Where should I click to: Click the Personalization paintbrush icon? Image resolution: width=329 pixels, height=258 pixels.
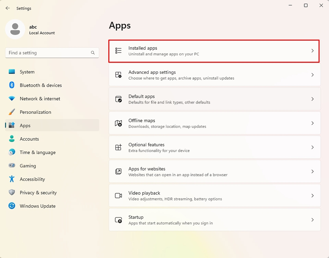click(x=12, y=112)
